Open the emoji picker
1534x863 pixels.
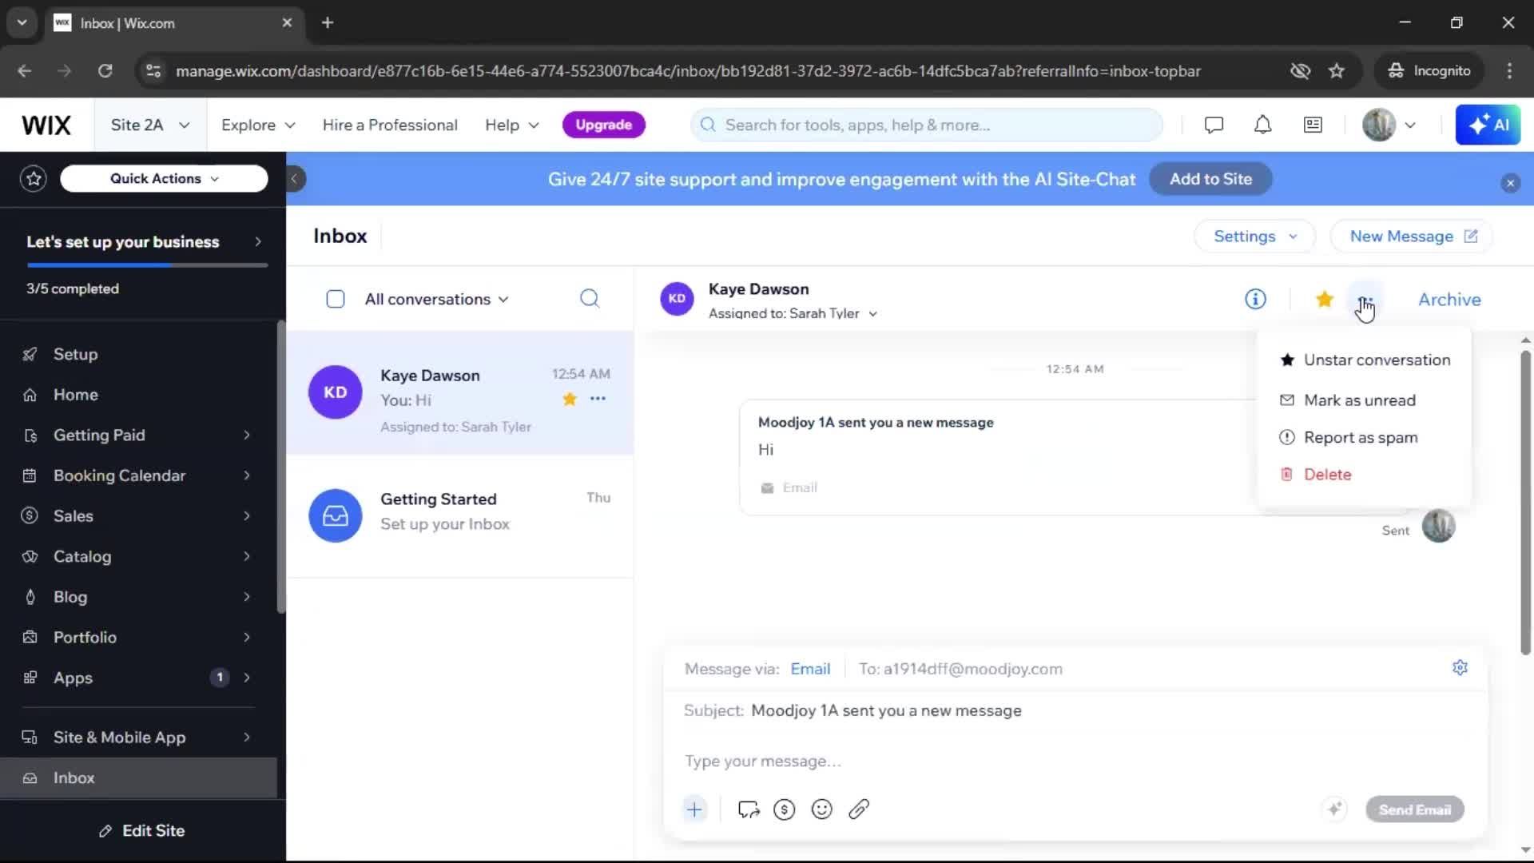pos(821,809)
